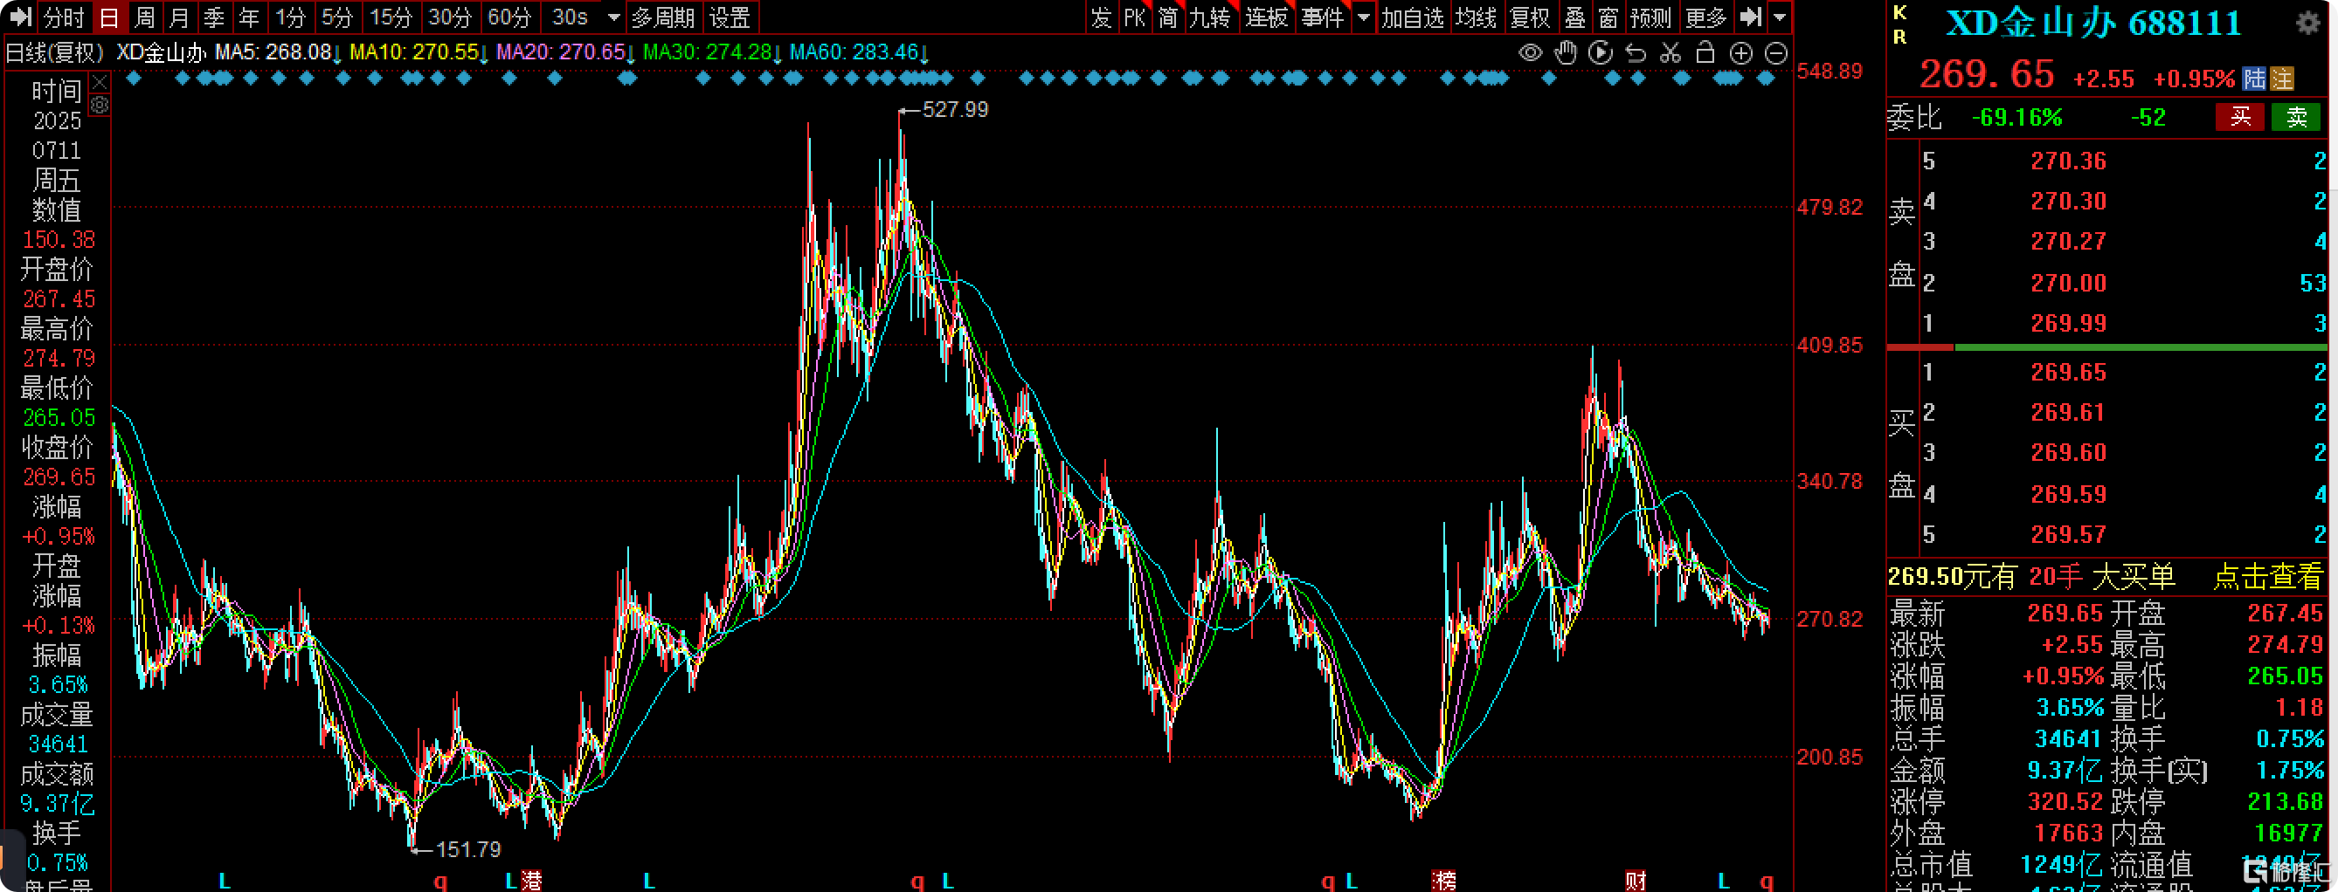Expand the 30s period dropdown arrow
2338x892 pixels.
point(614,17)
